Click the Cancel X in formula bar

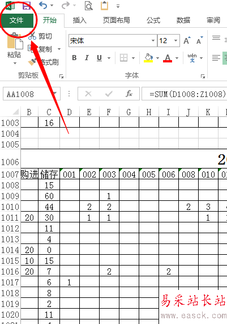(x=88, y=94)
